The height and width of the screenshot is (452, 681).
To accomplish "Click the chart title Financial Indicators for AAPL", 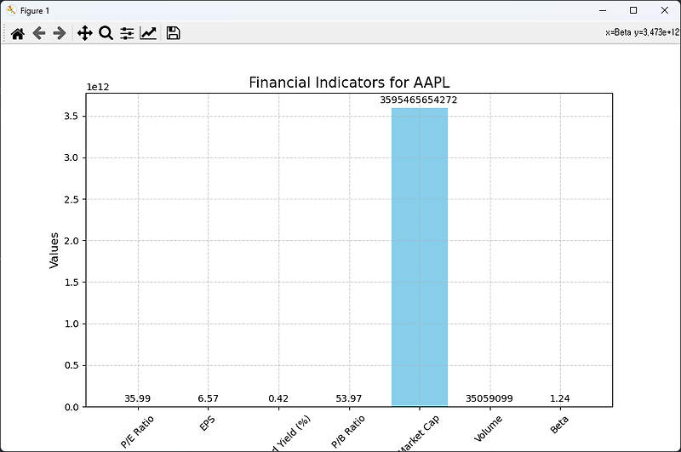I will click(349, 83).
